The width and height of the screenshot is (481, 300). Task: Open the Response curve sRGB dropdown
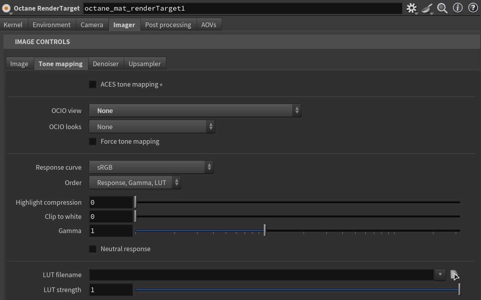[x=151, y=167]
